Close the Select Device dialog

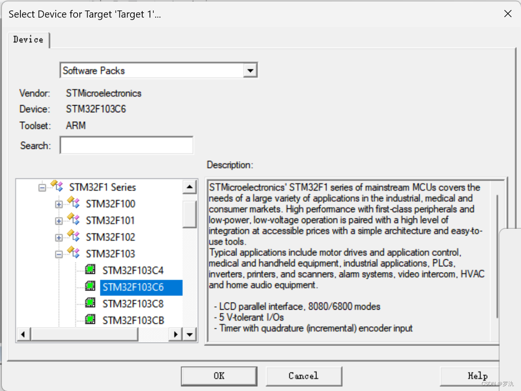(507, 14)
